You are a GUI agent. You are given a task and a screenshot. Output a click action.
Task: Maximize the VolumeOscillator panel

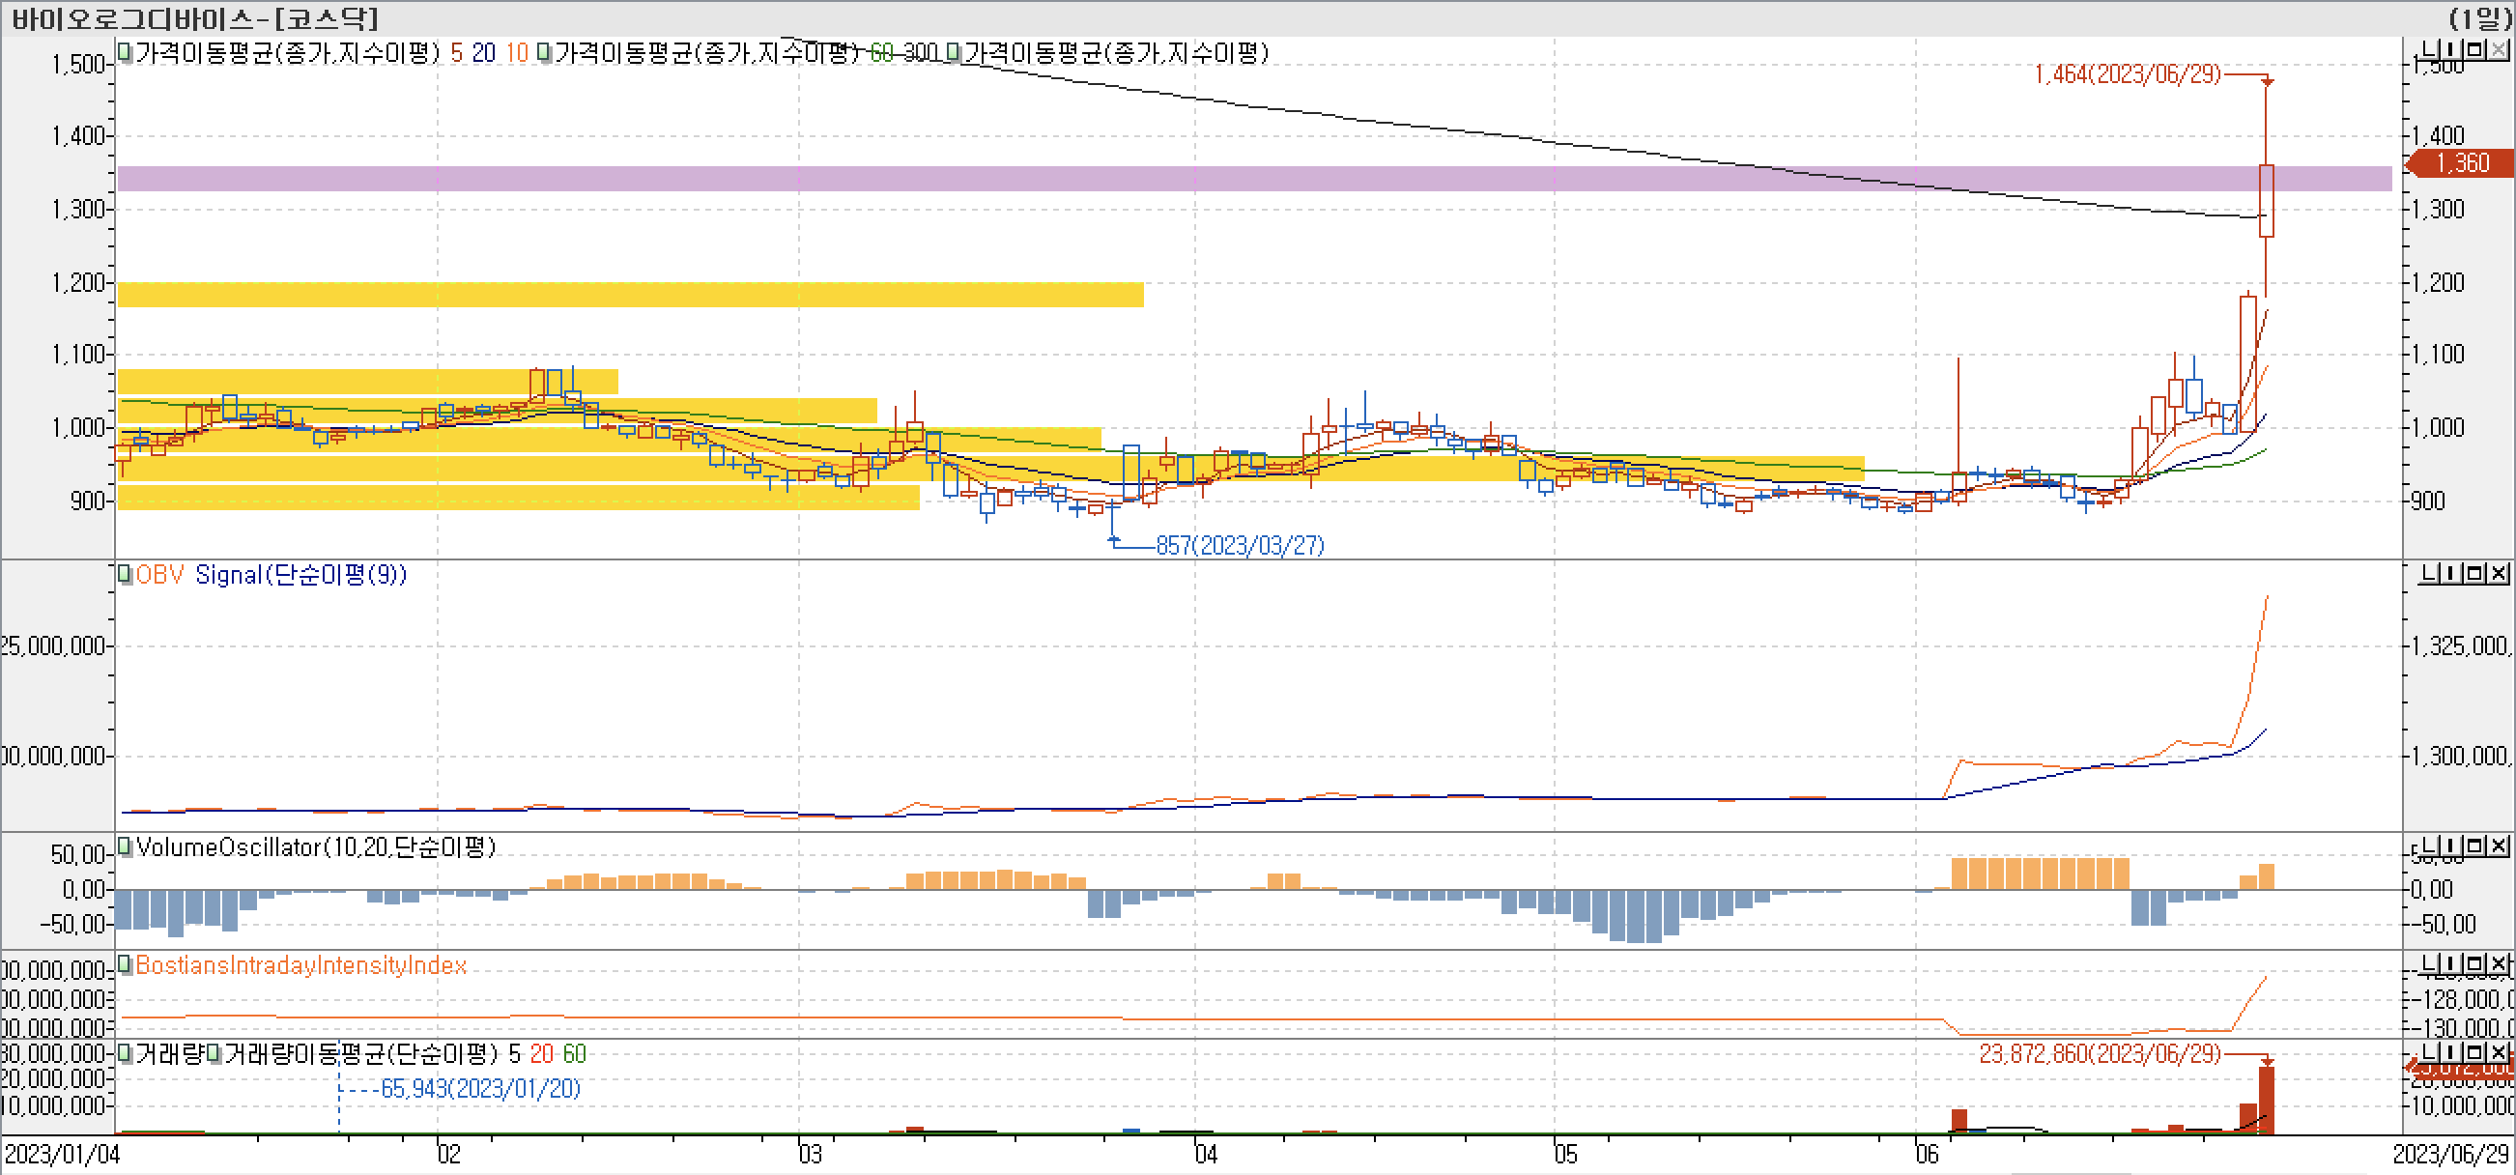[x=2476, y=845]
